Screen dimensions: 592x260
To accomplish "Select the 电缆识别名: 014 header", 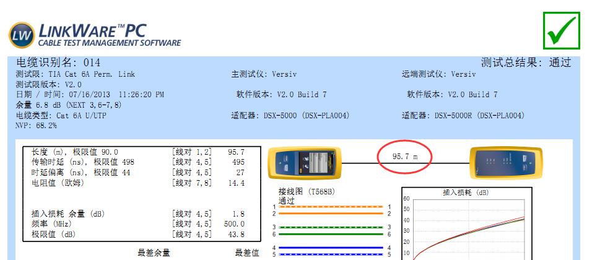I will point(58,63).
